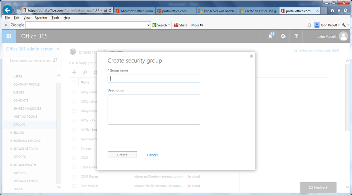Viewport: 352px width, 195px height.
Task: Open the Favorites menu
Action: point(41,18)
